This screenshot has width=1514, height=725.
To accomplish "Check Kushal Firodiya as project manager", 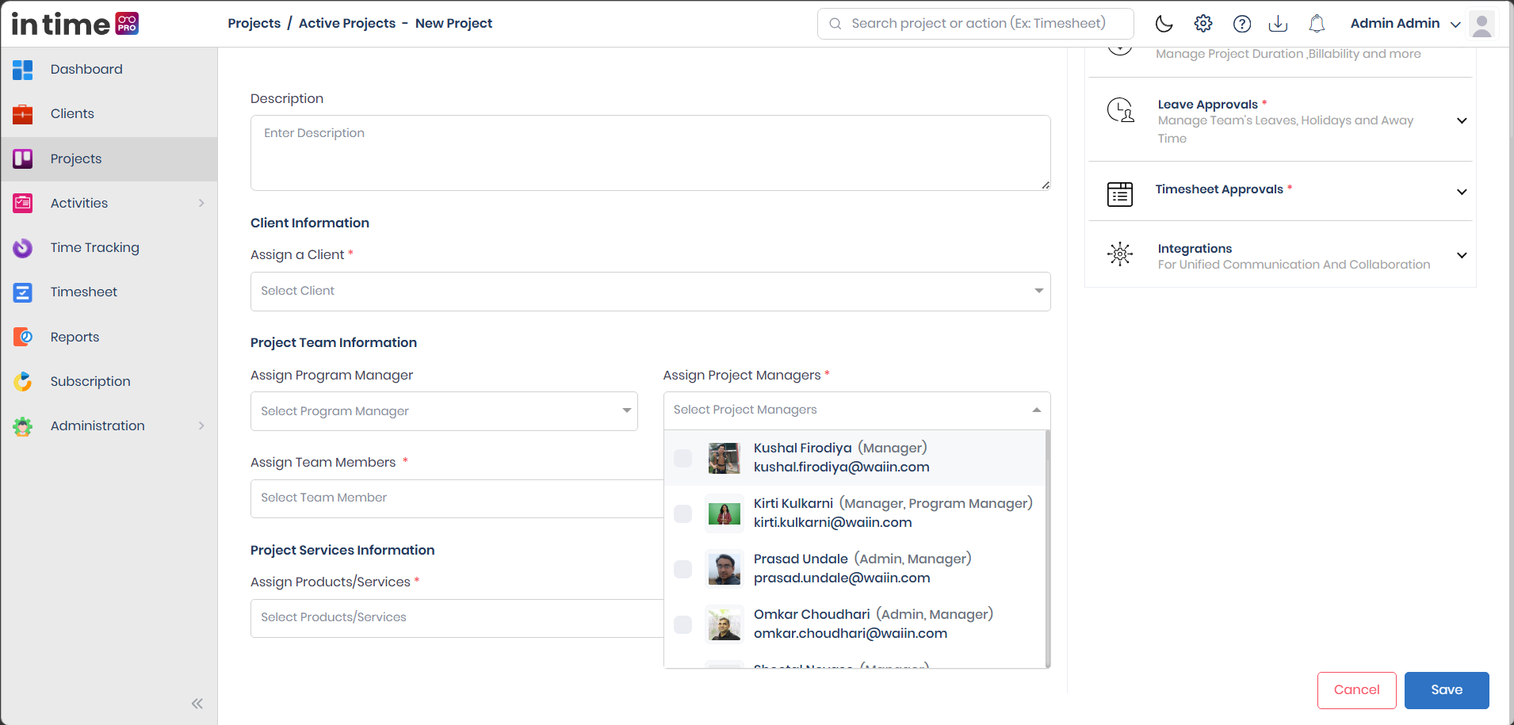I will [682, 458].
